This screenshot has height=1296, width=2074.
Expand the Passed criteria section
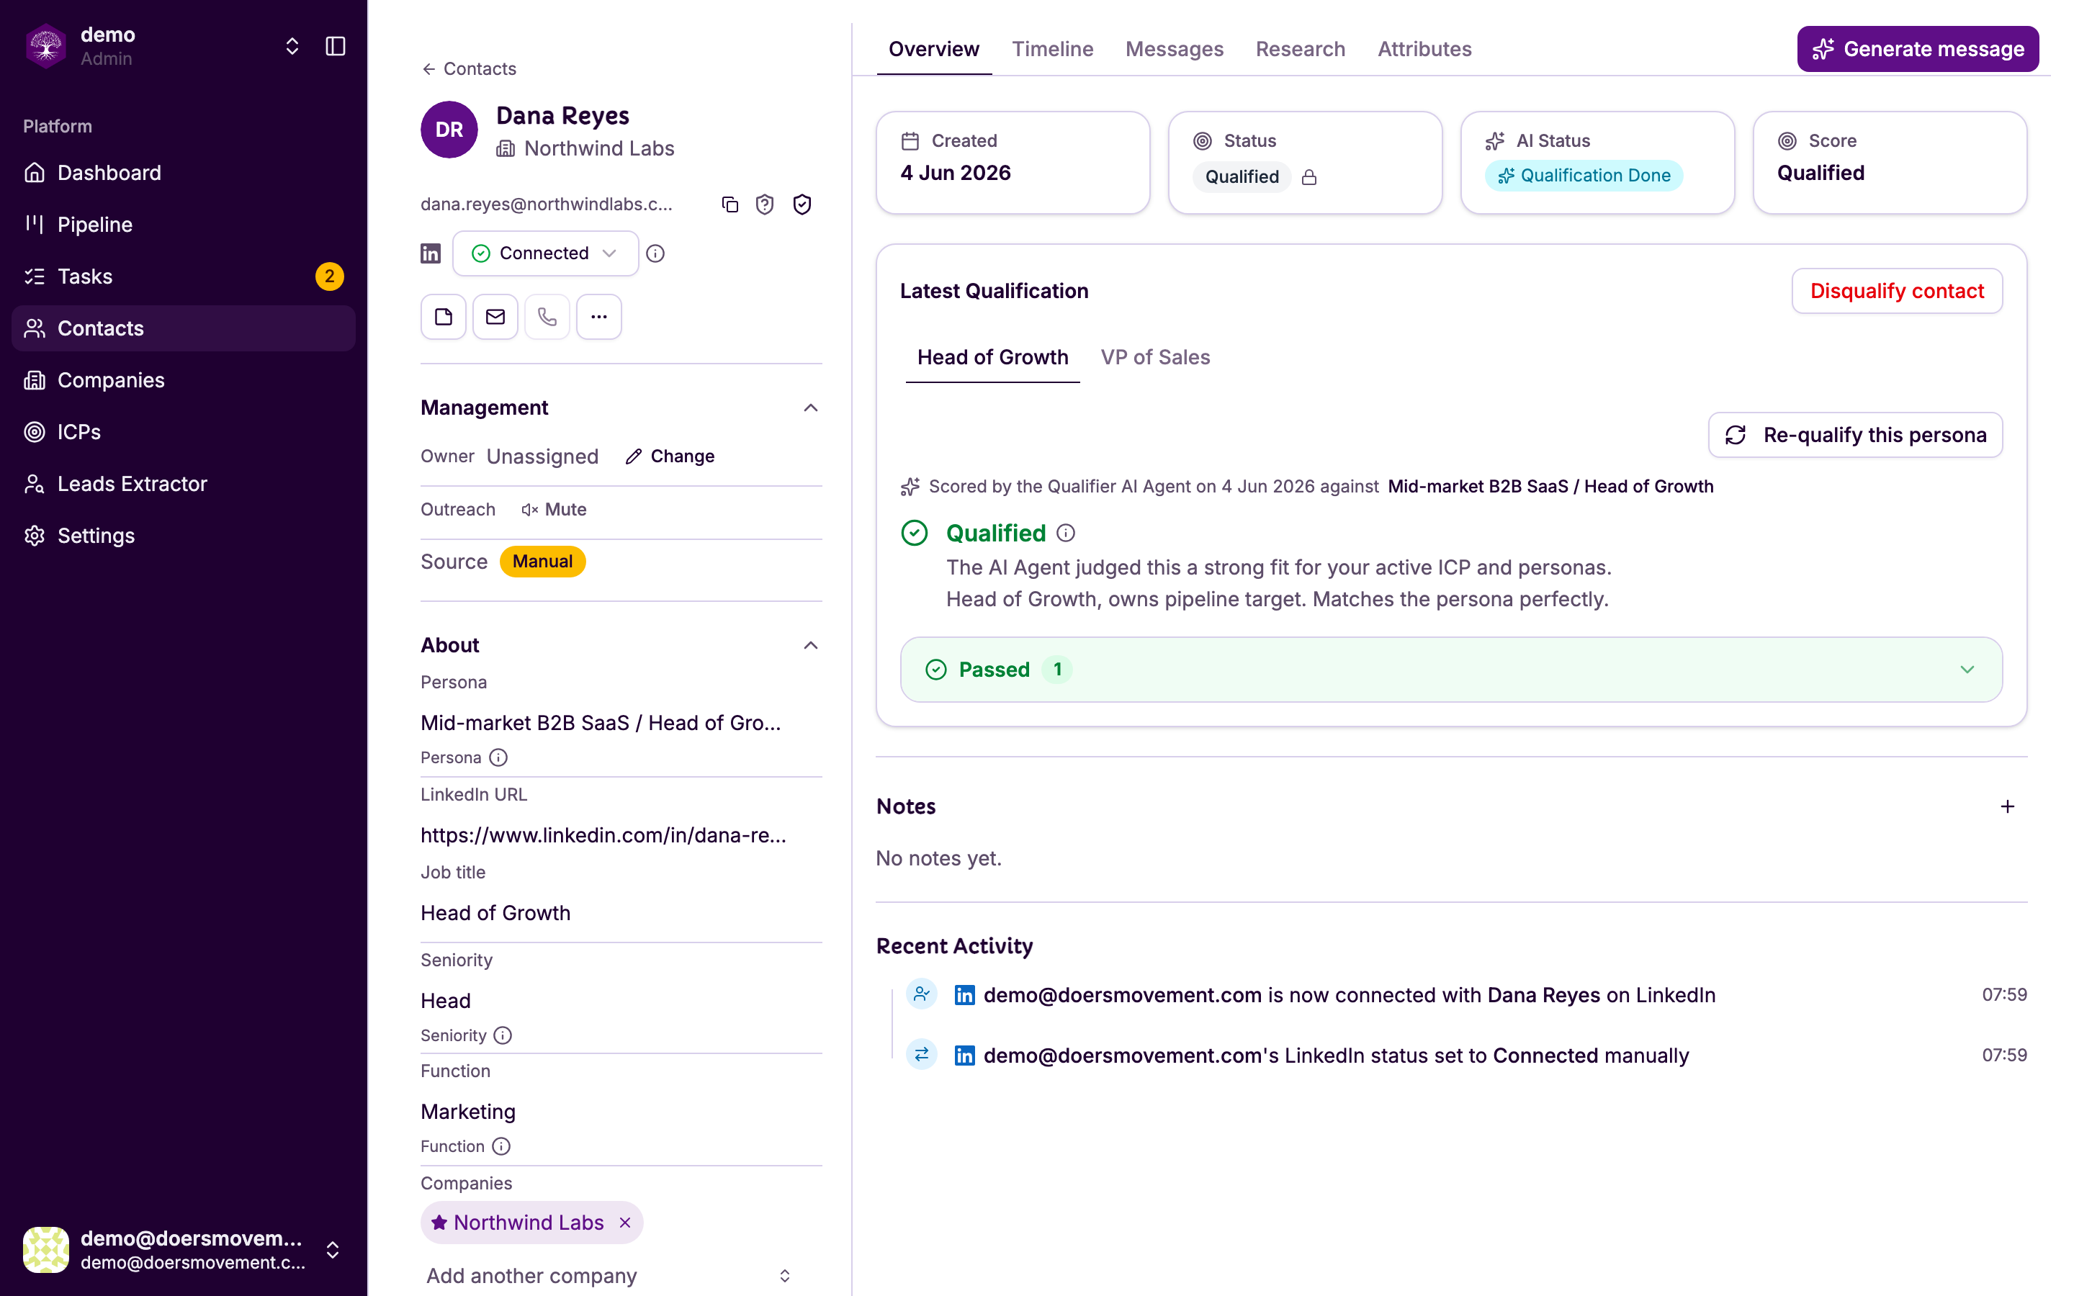click(x=1451, y=670)
